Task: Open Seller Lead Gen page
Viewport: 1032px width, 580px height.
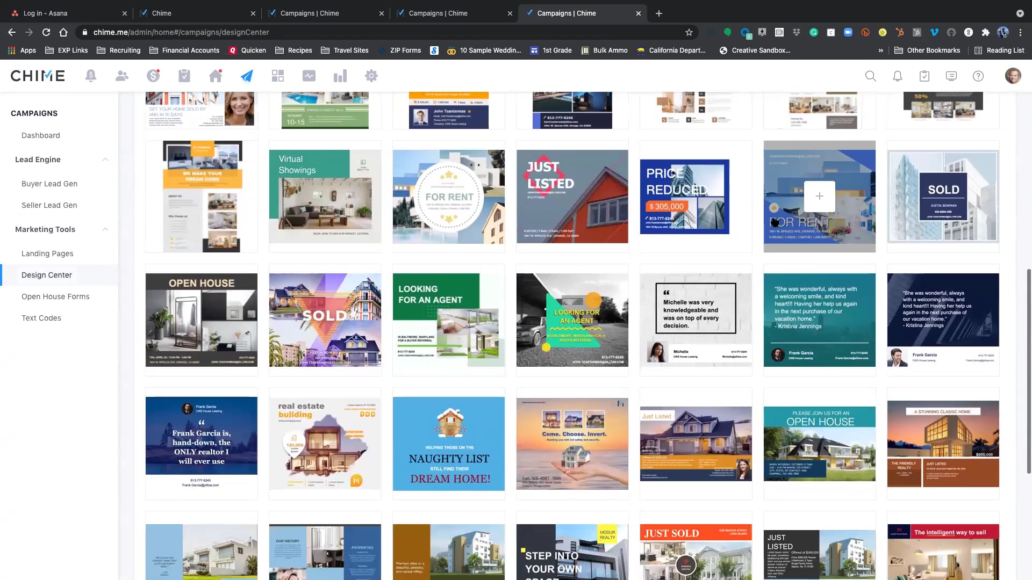Action: 49,205
